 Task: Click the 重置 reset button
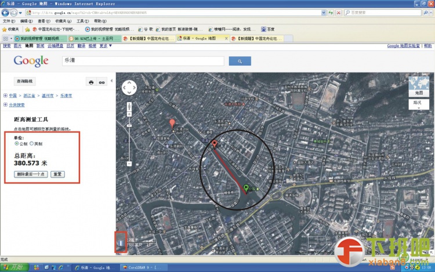[57, 174]
